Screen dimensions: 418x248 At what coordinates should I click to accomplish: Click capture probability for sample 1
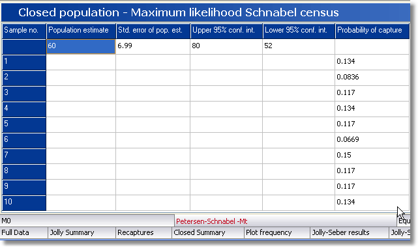pyautogui.click(x=372, y=62)
